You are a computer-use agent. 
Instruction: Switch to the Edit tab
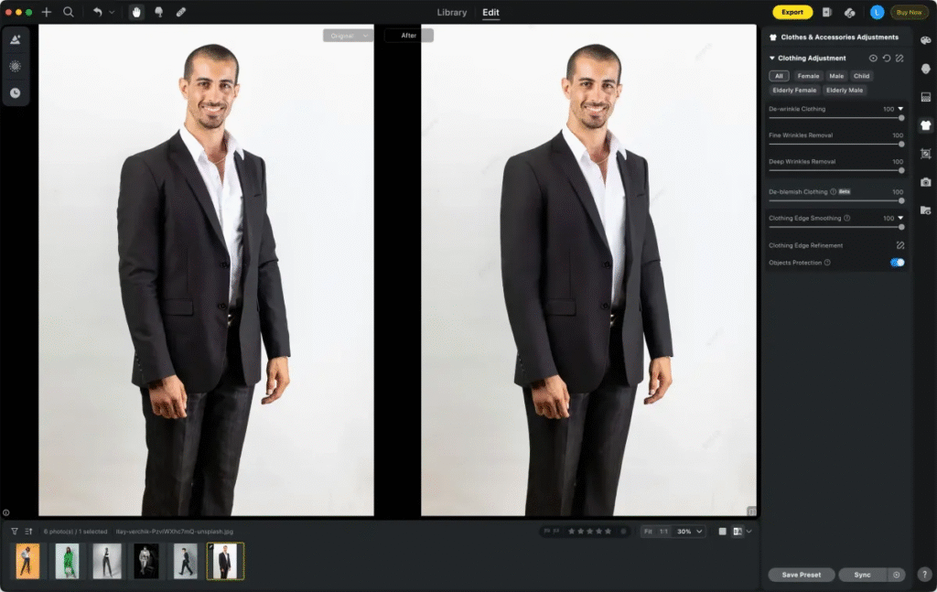tap(491, 13)
